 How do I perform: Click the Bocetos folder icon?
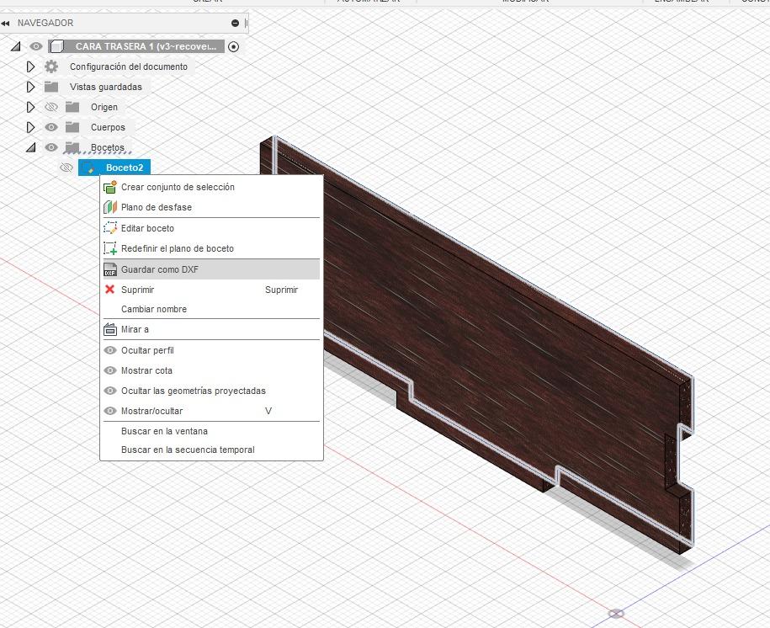click(x=72, y=147)
